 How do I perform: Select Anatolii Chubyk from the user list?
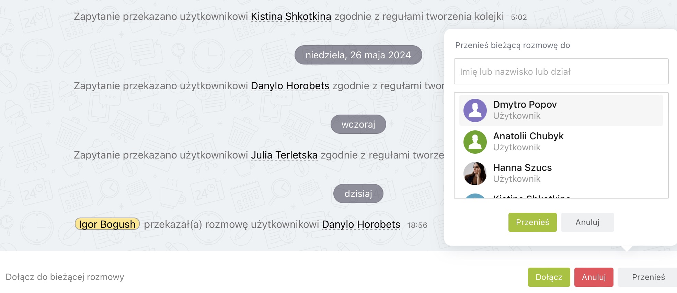pos(561,142)
